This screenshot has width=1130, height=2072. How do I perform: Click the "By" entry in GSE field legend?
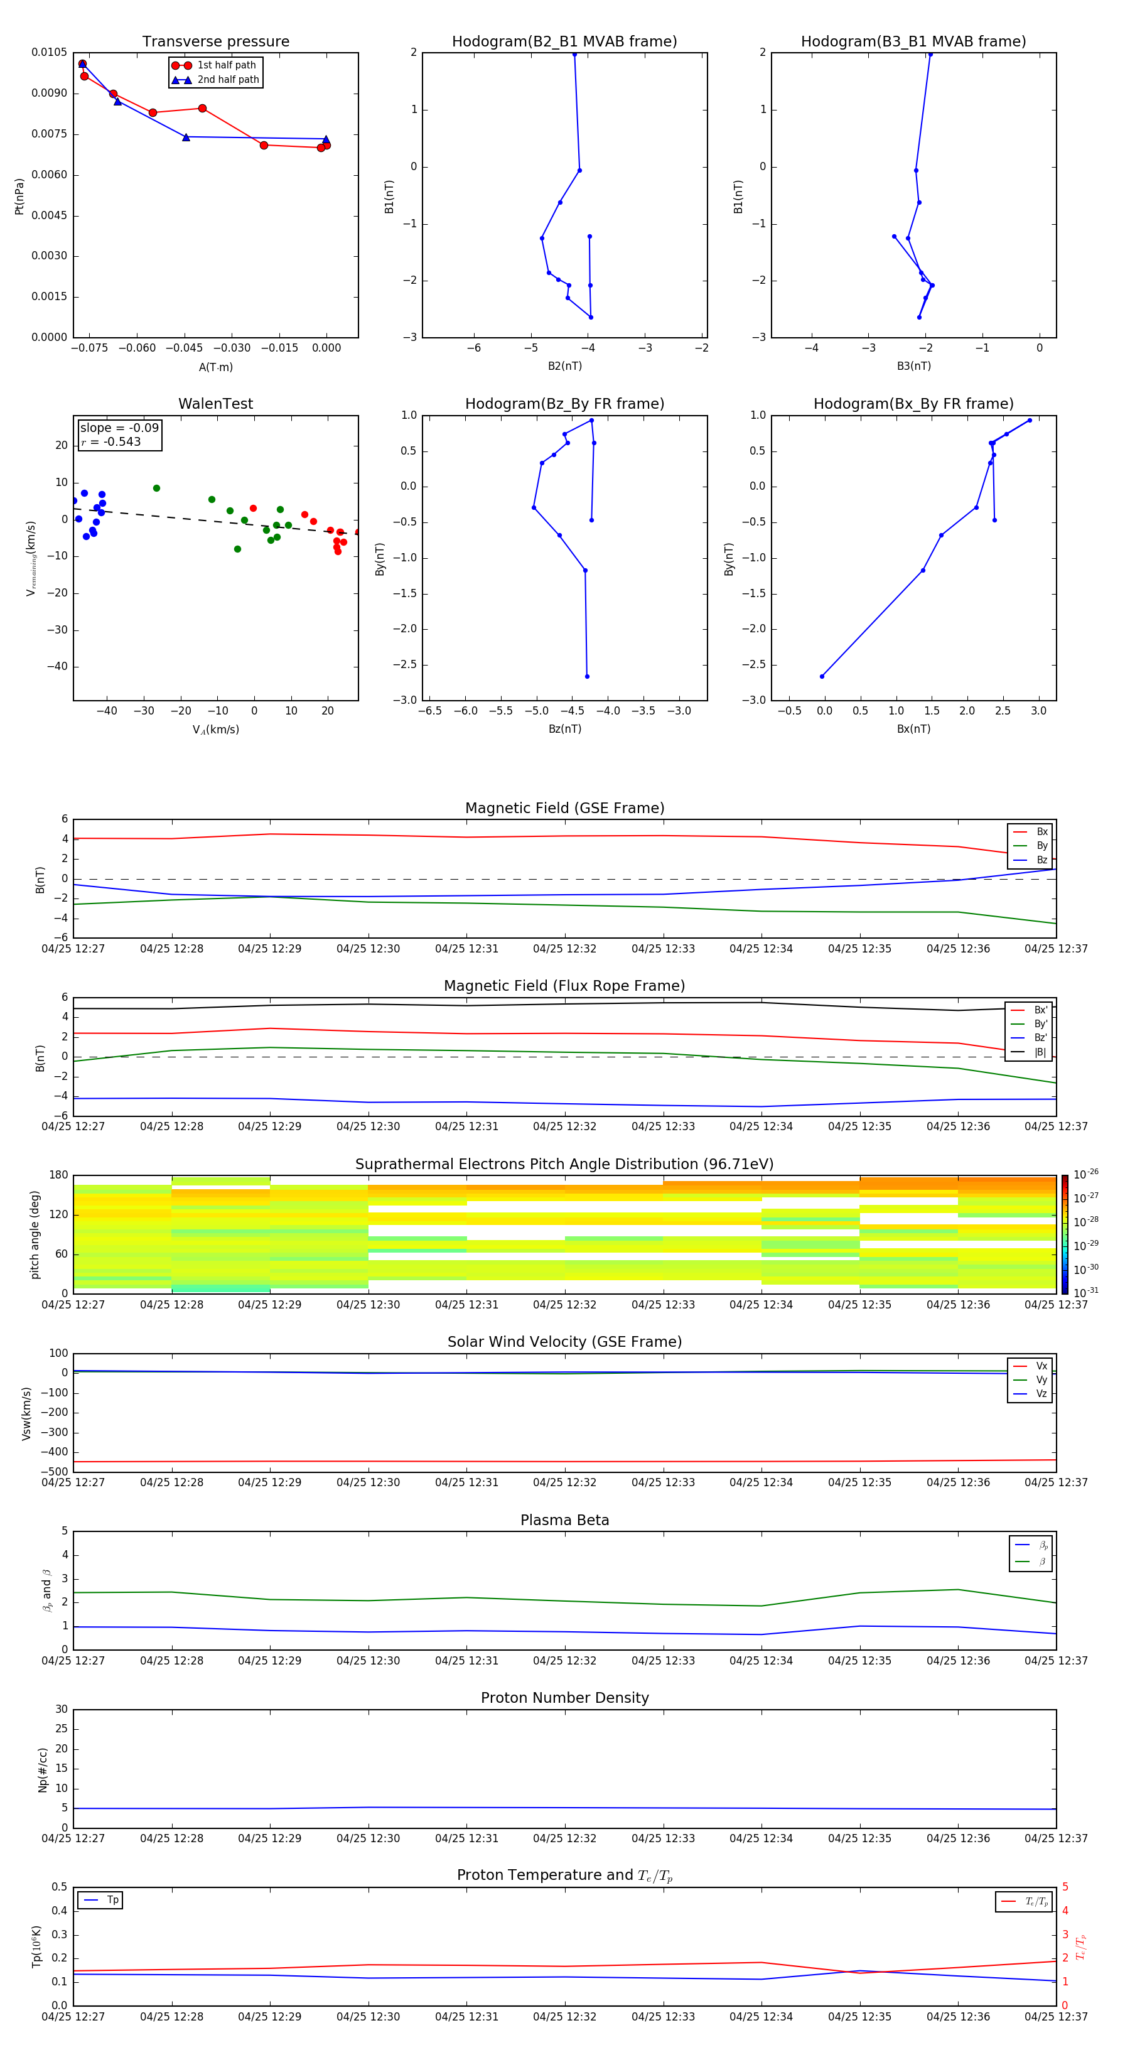coord(1030,846)
